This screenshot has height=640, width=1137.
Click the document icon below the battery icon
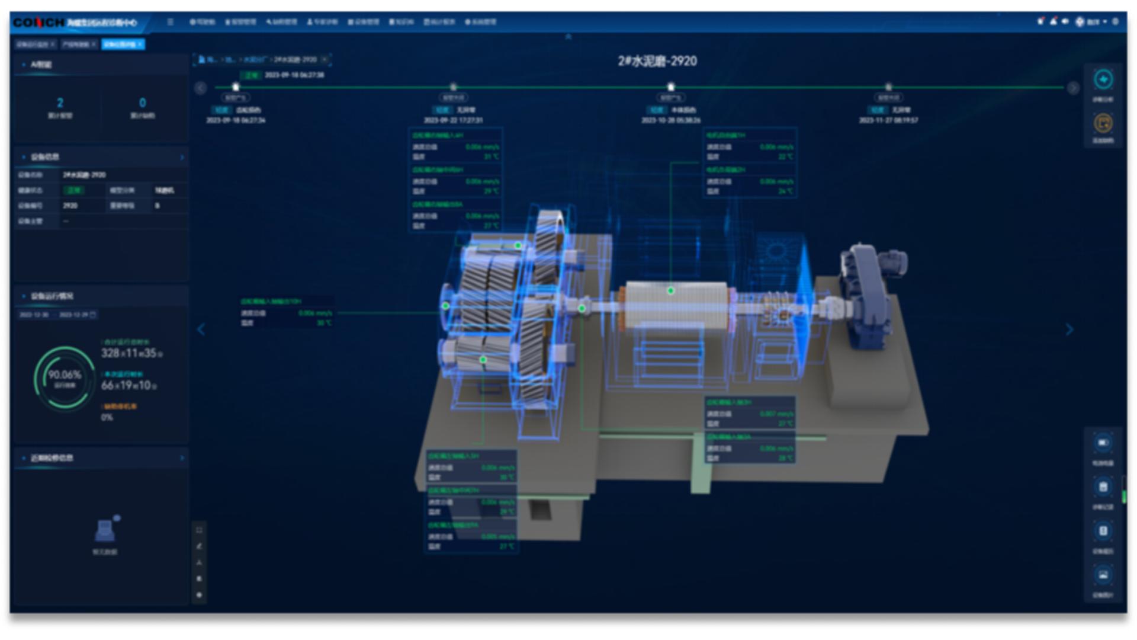click(x=1103, y=531)
